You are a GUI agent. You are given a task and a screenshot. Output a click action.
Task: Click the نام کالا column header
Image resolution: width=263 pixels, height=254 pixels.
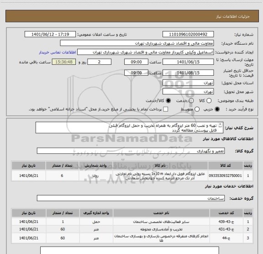click(x=160, y=166)
